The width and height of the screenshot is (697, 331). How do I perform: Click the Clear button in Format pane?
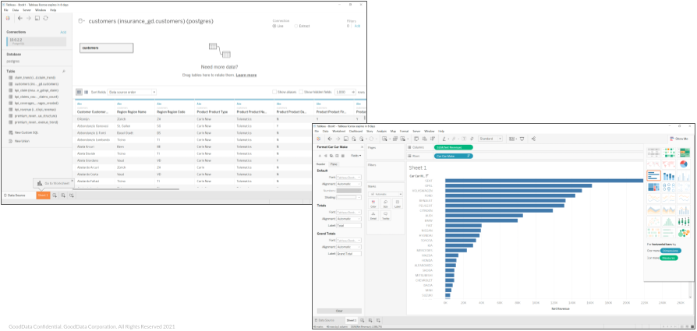(x=339, y=311)
